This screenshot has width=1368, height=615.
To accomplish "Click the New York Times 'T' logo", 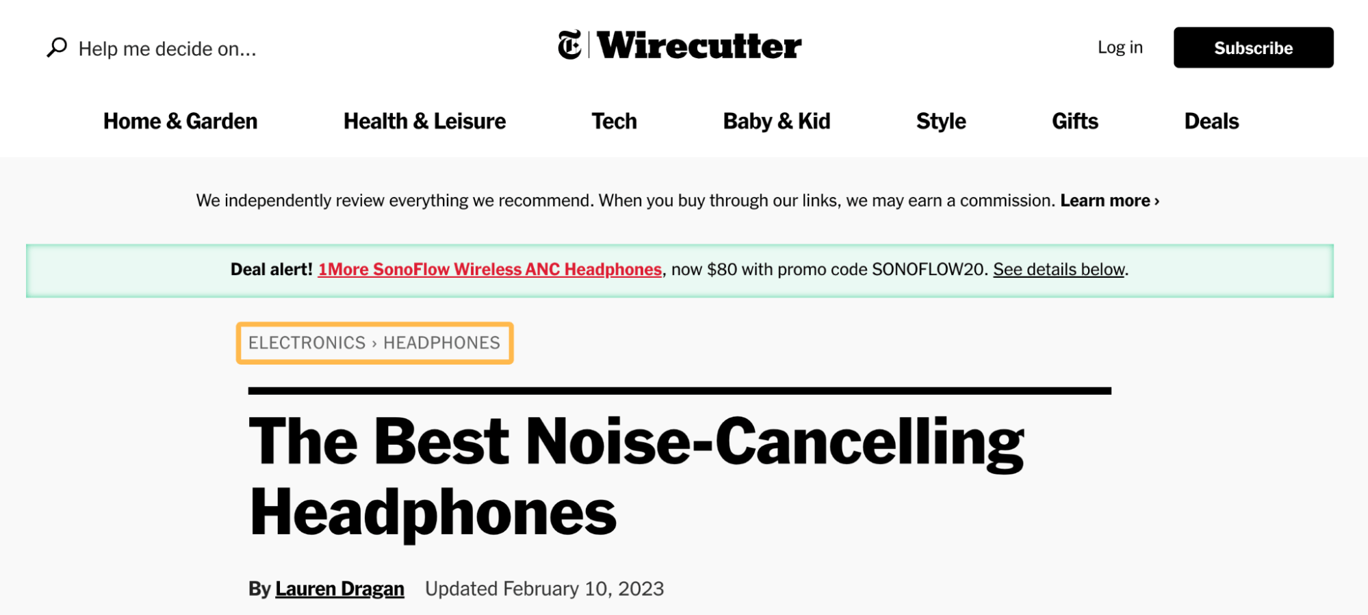I will (x=569, y=45).
